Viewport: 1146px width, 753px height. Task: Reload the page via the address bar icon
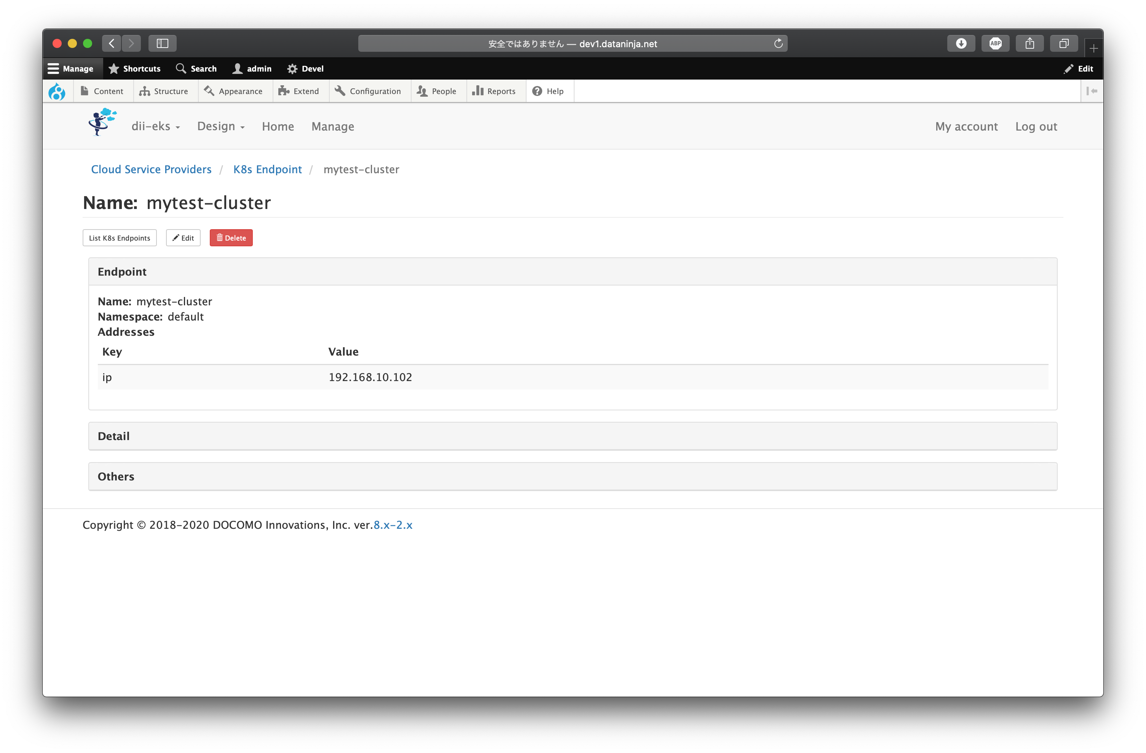pyautogui.click(x=779, y=43)
